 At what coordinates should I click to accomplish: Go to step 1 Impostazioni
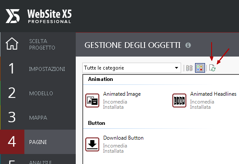(x=38, y=69)
